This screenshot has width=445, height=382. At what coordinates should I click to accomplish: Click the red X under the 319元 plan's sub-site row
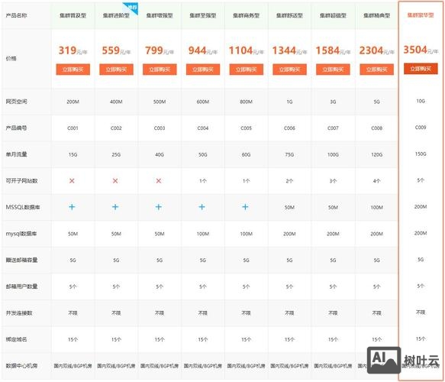72,180
